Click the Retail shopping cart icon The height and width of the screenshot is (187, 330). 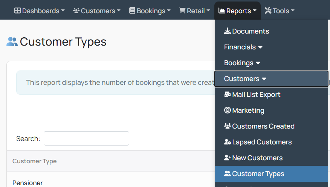(x=182, y=11)
